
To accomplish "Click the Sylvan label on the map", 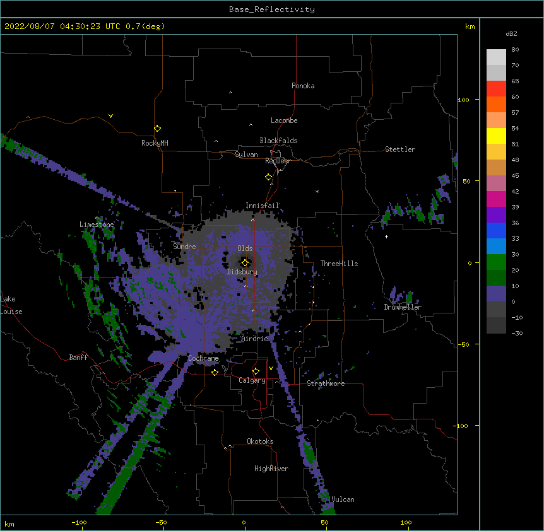I will click(246, 155).
